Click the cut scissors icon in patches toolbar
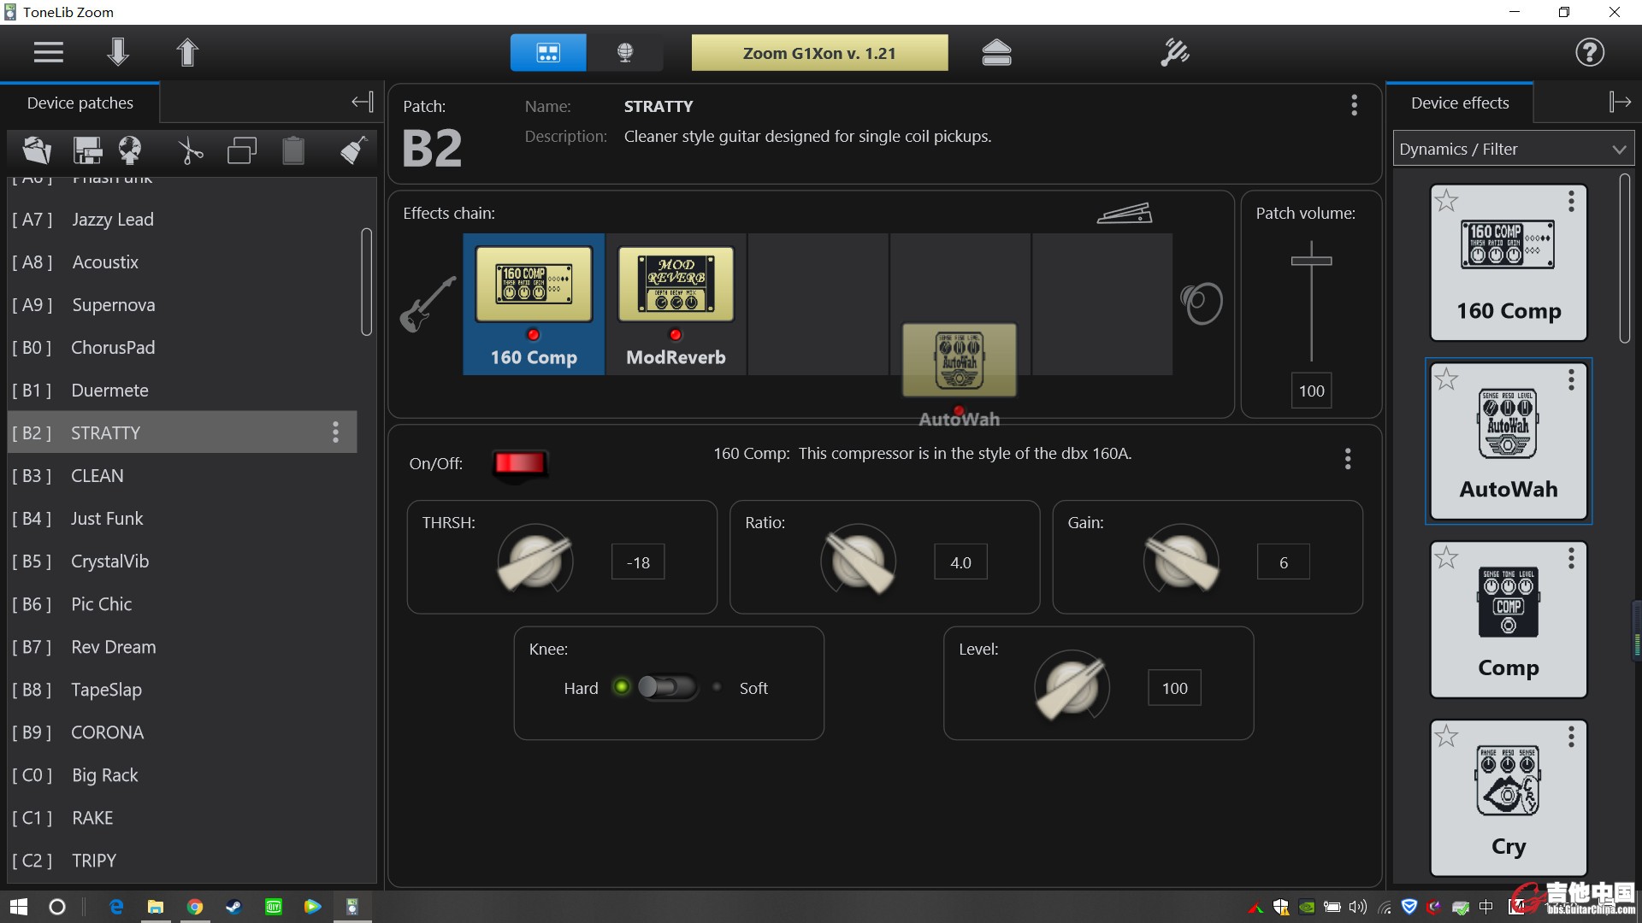 point(190,151)
